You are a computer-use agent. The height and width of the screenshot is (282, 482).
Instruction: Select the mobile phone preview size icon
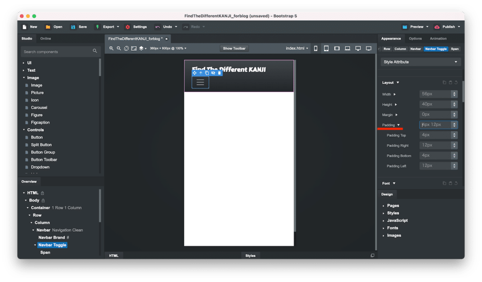(315, 48)
